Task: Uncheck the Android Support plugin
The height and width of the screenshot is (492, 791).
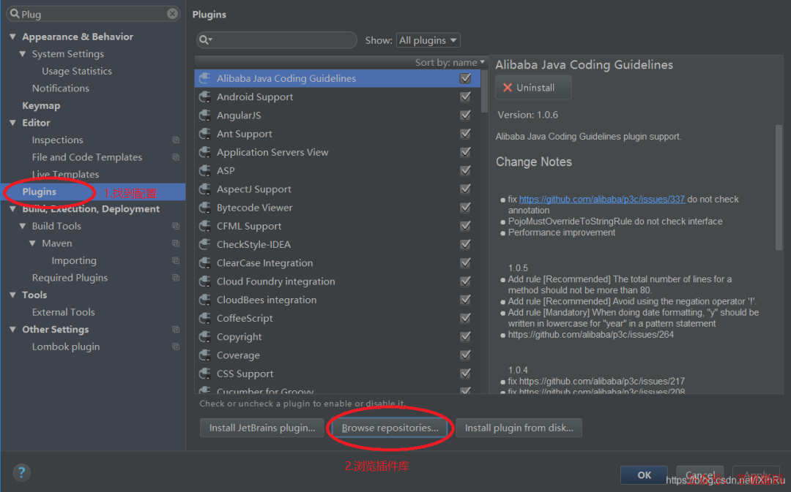Action: click(466, 96)
